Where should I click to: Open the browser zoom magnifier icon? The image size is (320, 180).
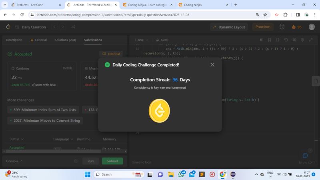click(x=258, y=15)
